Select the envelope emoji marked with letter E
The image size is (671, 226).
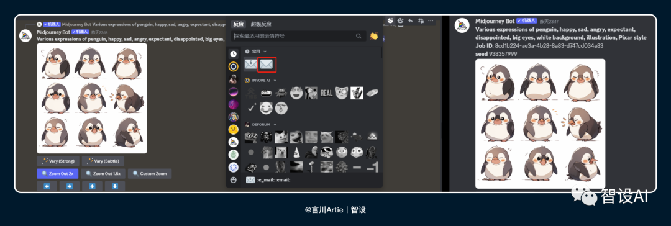(x=251, y=64)
